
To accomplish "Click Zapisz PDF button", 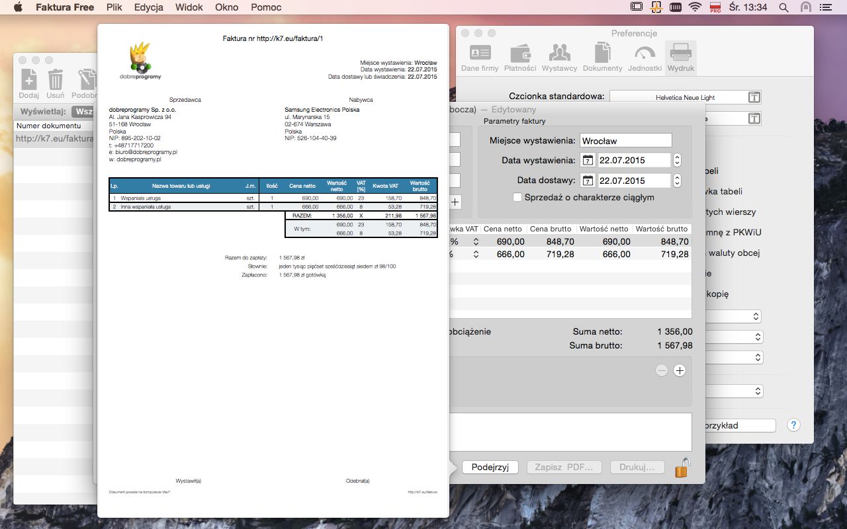I will 565,467.
